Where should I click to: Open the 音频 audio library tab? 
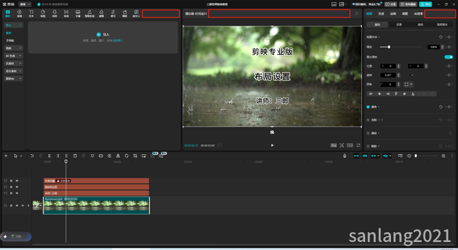[19, 13]
